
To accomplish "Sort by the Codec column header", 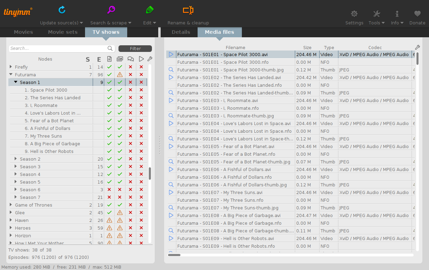I will [375, 47].
